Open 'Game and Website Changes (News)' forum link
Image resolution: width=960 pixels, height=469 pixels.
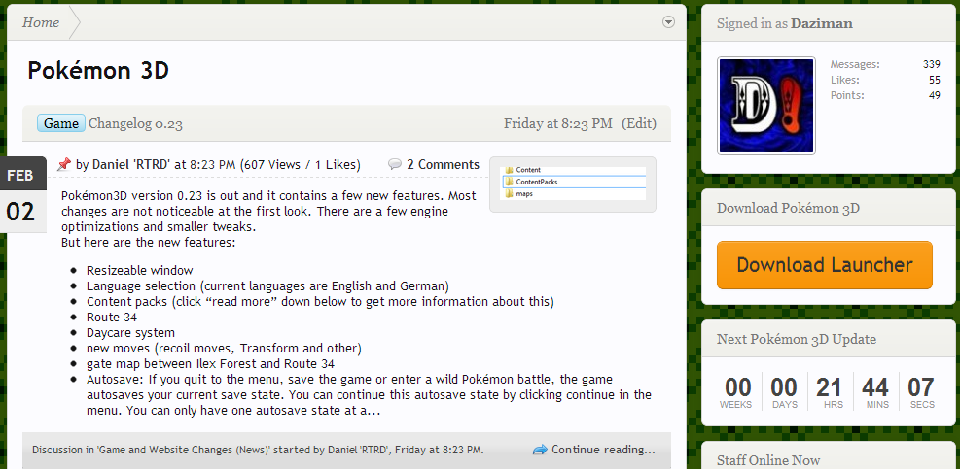(x=184, y=450)
